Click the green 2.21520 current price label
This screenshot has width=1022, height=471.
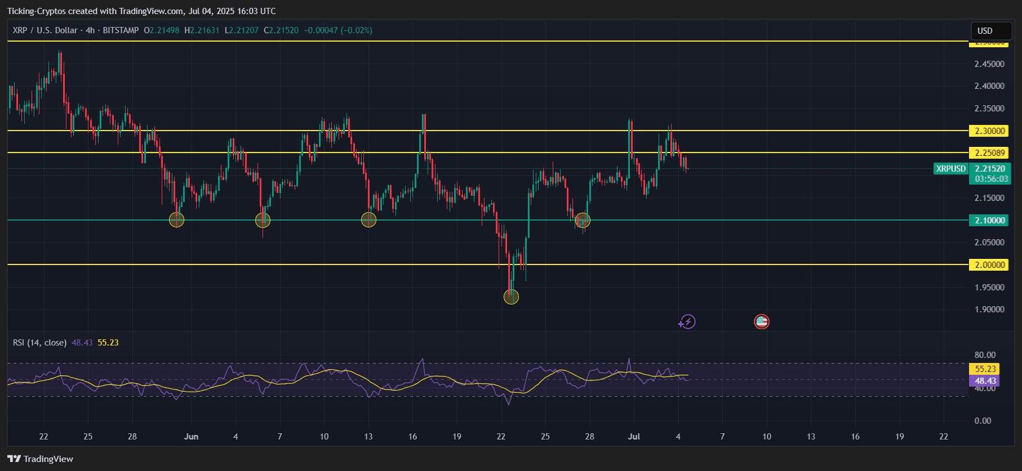point(990,169)
